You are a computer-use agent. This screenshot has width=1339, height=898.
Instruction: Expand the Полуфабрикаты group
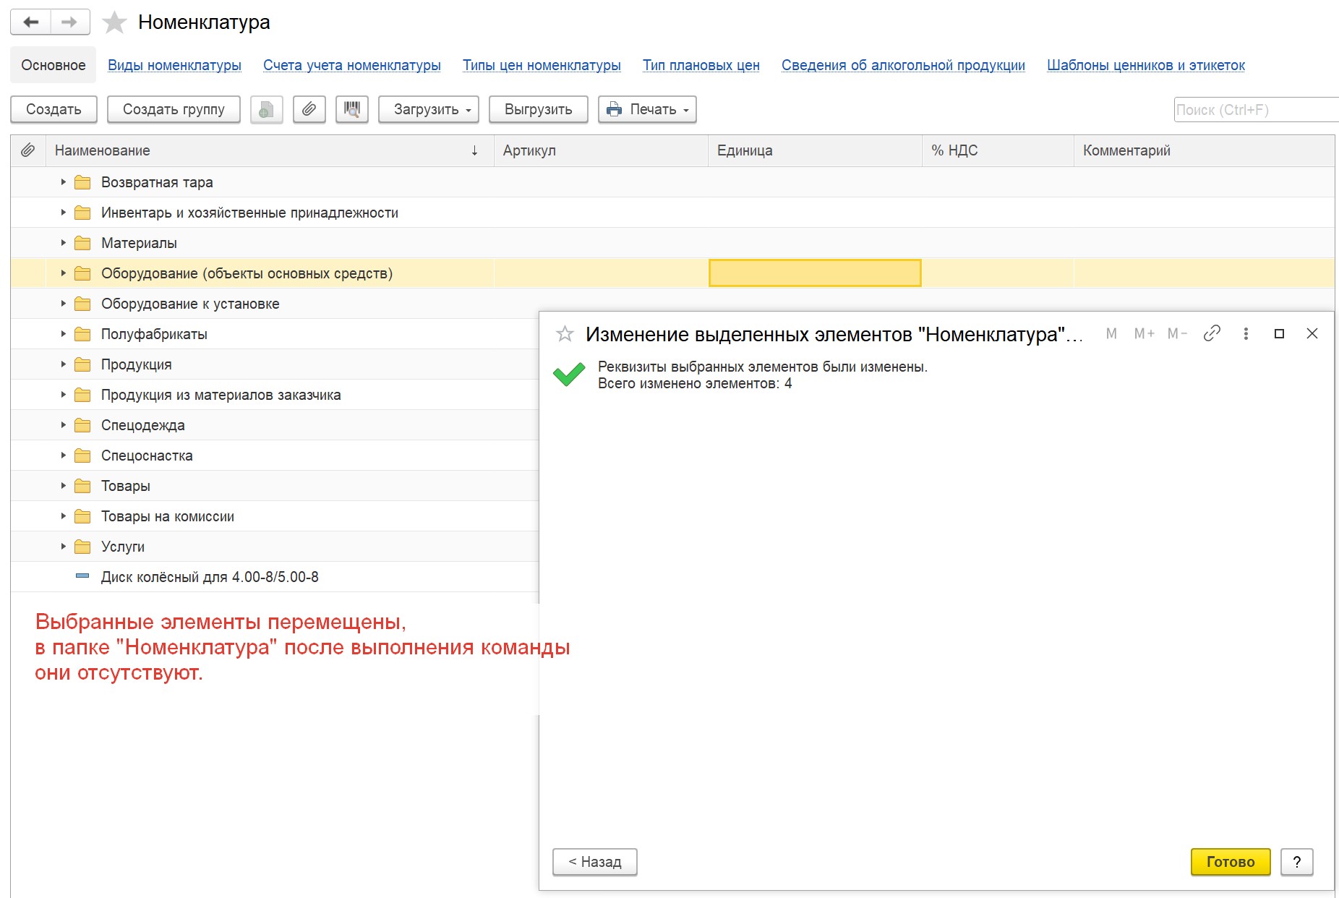[64, 334]
